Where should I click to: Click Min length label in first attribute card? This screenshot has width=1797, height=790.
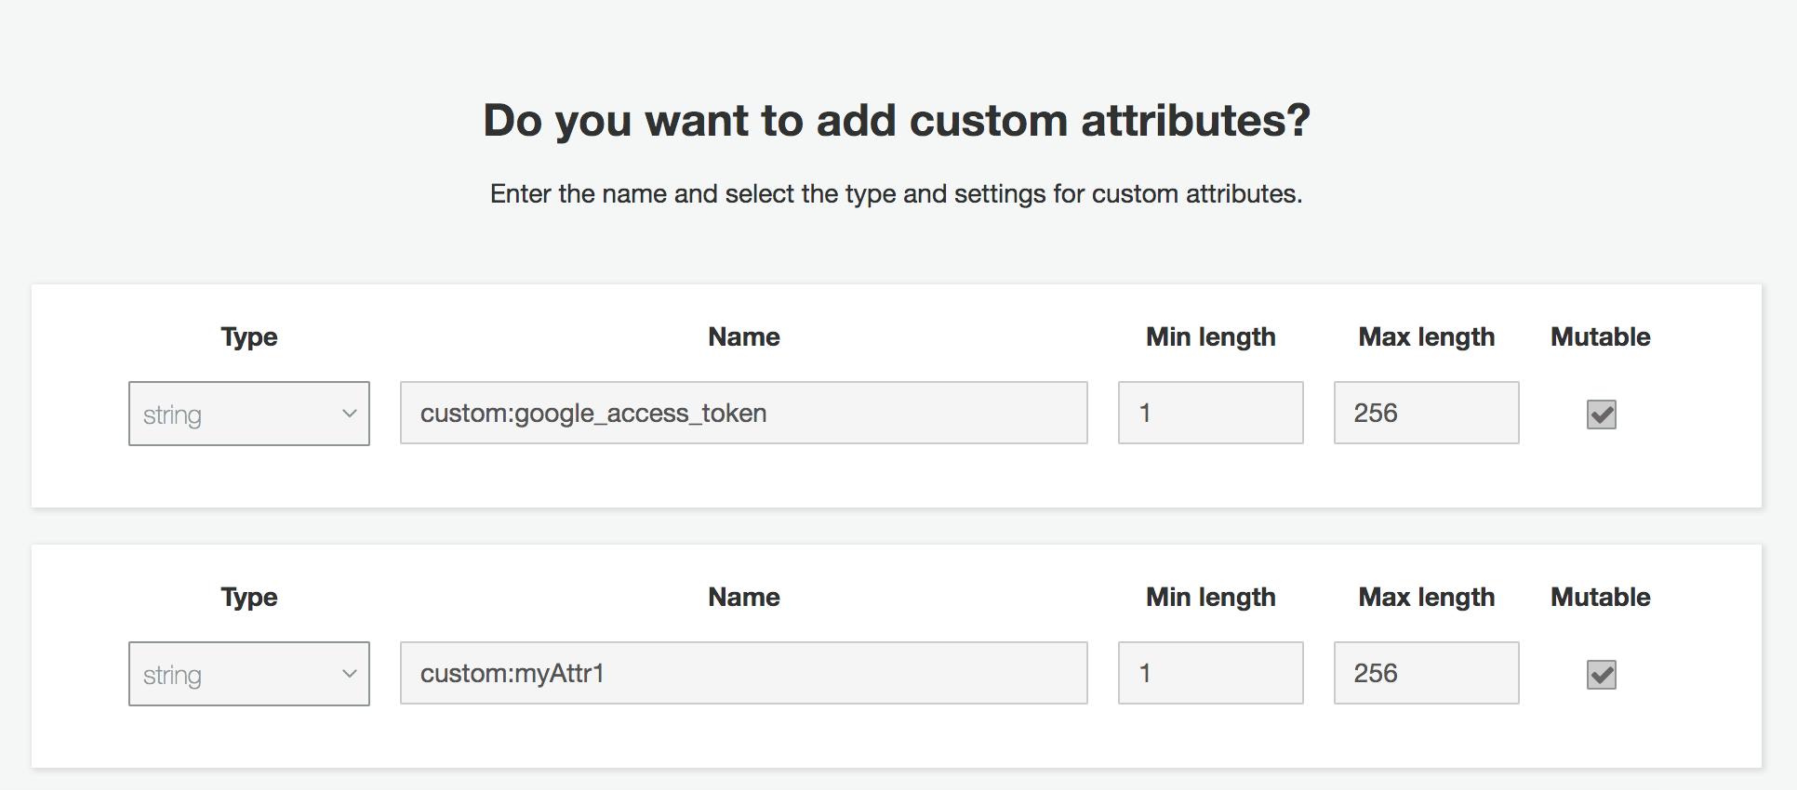1210,336
